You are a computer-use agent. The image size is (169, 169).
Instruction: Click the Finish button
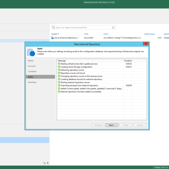(x=126, y=125)
